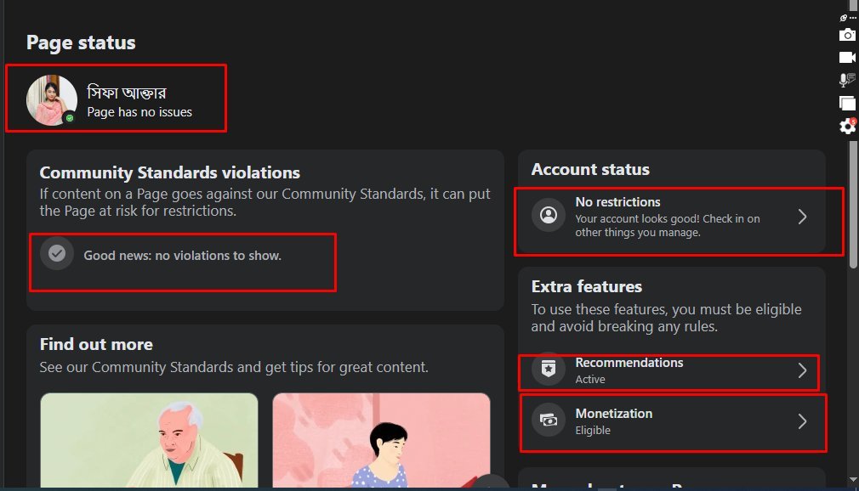Click the pin icon atop side toolbar
Viewport: 859px width, 491px height.
point(844,18)
